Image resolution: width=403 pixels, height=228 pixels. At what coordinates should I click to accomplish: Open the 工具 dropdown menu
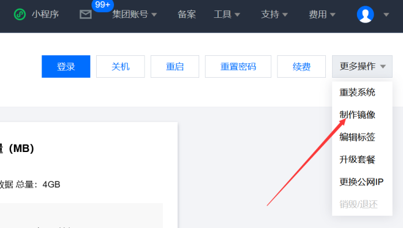click(x=227, y=14)
